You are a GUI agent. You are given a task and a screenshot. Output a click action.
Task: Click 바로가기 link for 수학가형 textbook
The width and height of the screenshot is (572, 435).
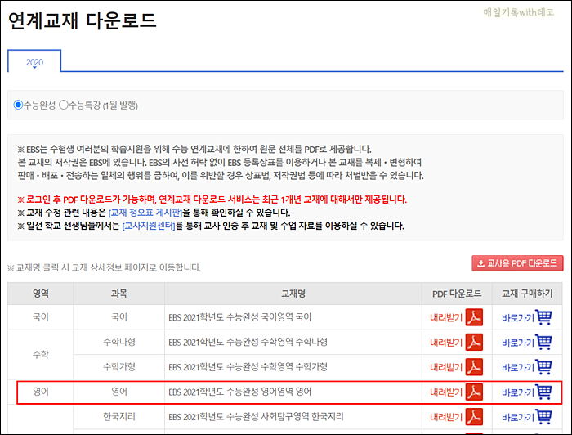point(518,367)
